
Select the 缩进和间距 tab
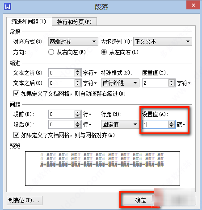pos(29,21)
